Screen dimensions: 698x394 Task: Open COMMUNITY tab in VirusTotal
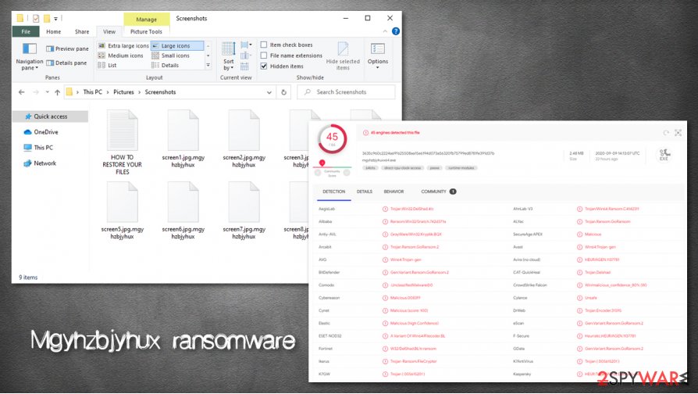[x=438, y=192]
